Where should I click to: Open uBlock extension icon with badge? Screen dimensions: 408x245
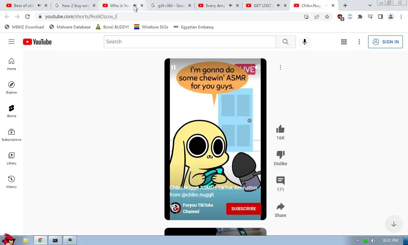340,17
